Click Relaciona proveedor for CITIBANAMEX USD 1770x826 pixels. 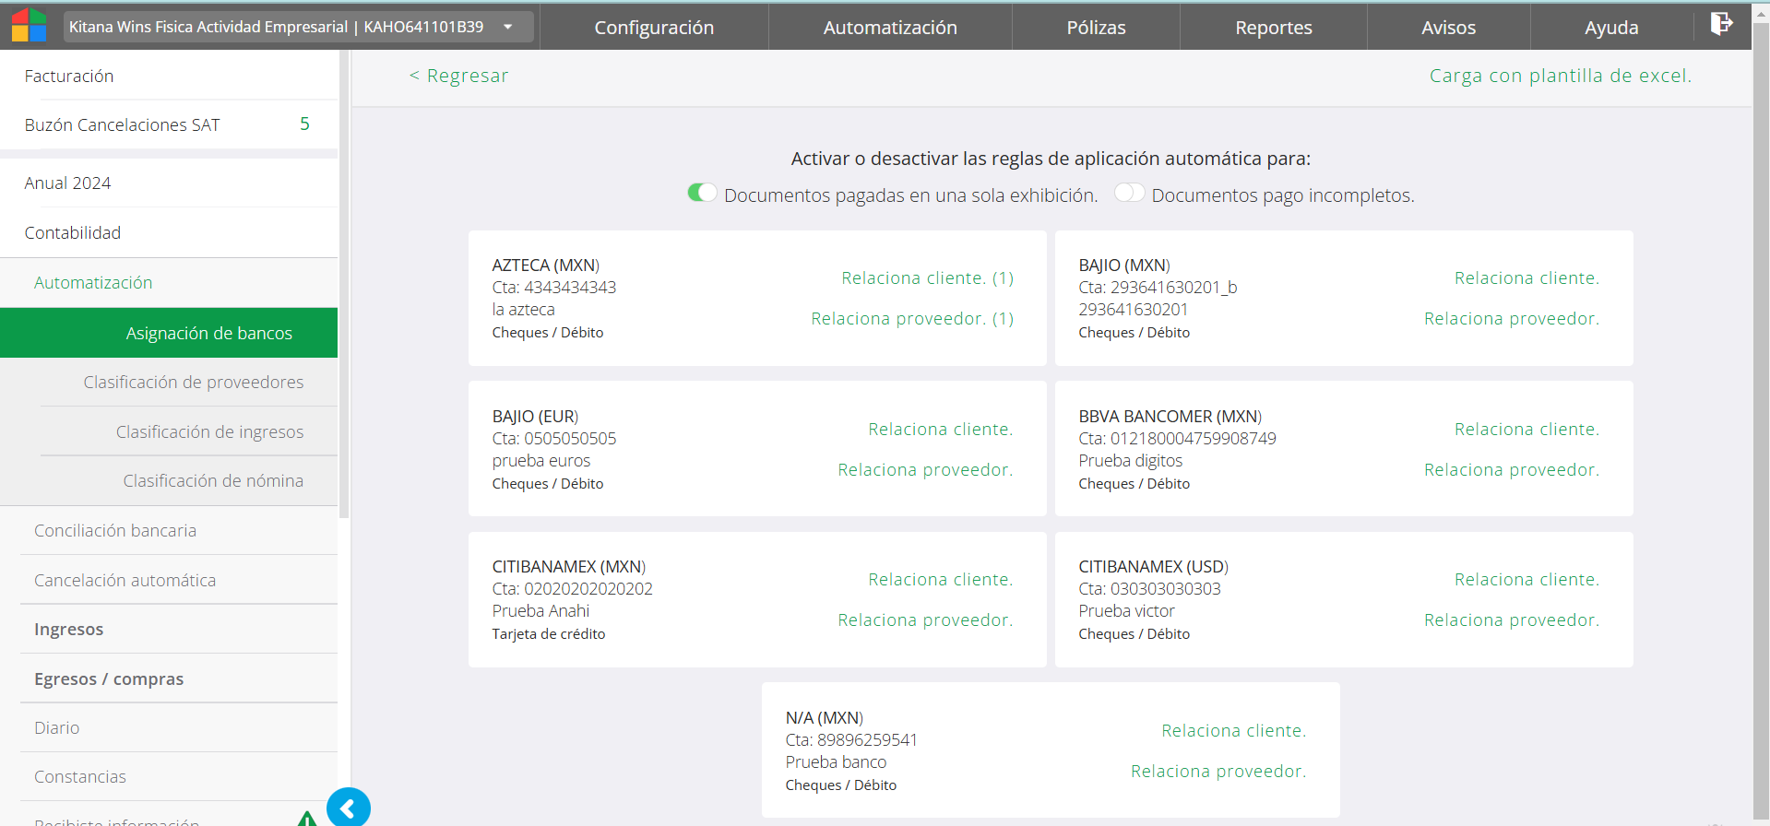click(x=1511, y=620)
